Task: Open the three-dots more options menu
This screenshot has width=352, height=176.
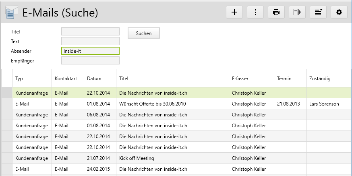Action: point(255,12)
